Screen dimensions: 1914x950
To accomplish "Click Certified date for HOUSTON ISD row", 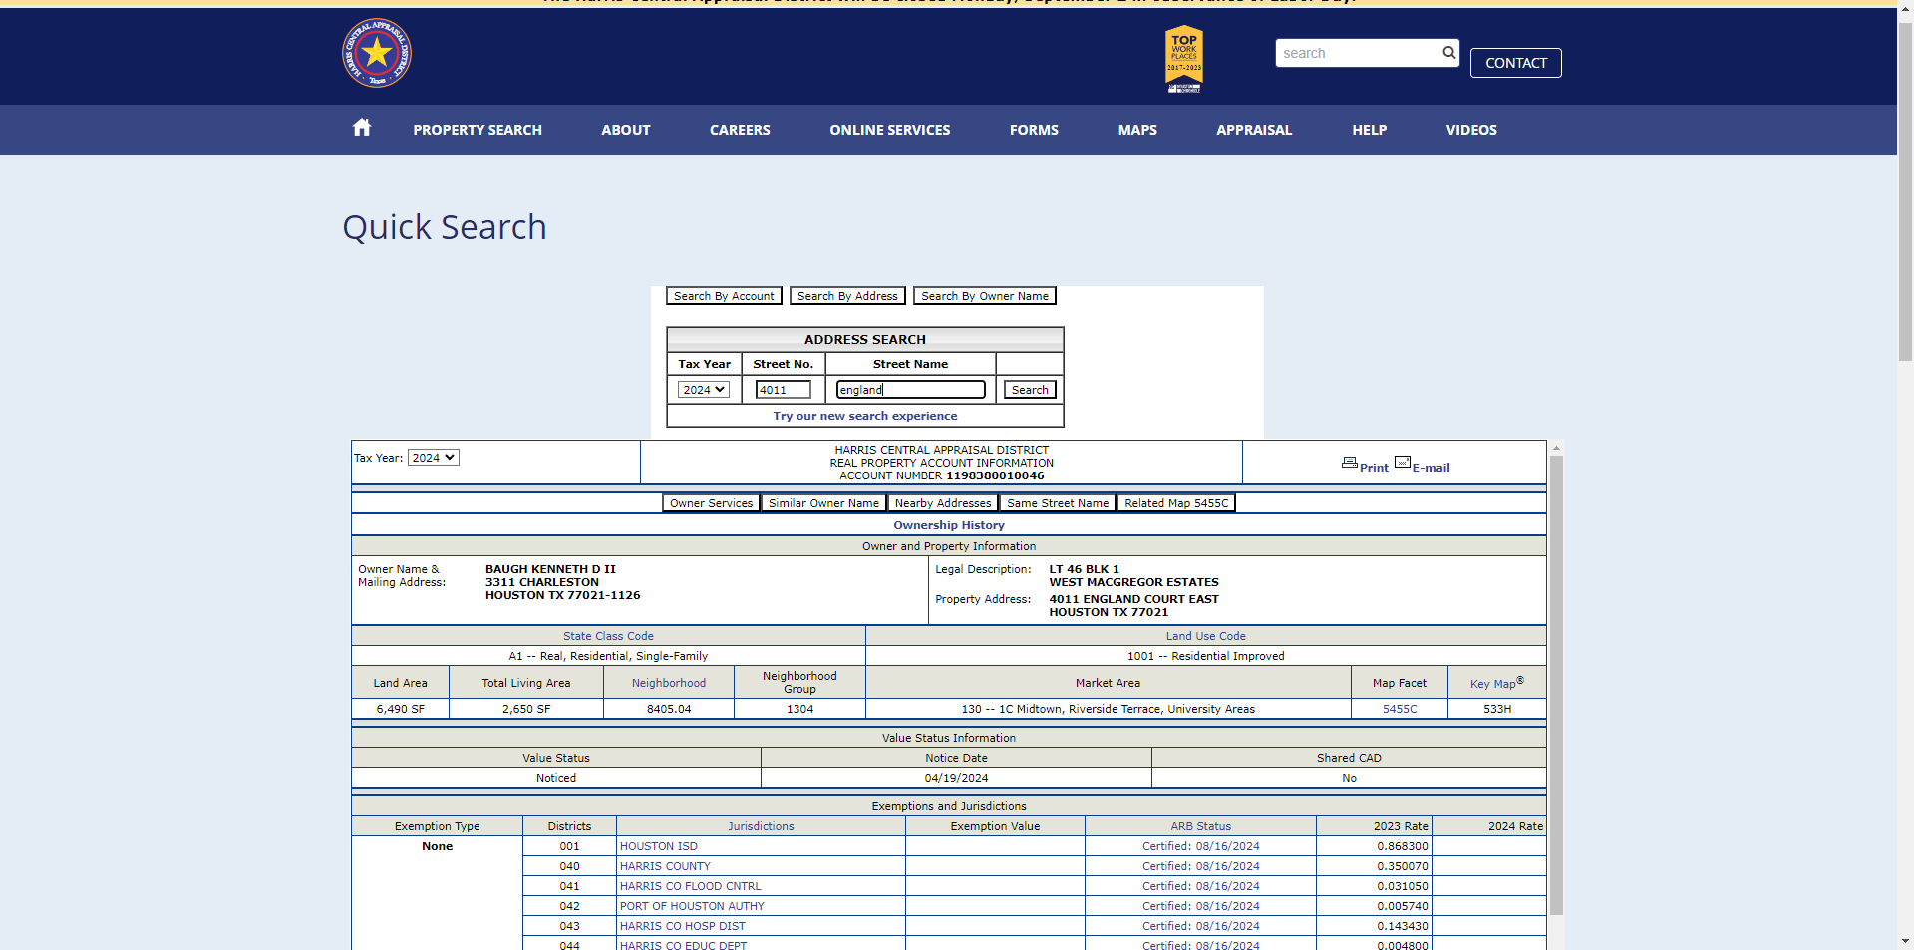I will pyautogui.click(x=1201, y=846).
